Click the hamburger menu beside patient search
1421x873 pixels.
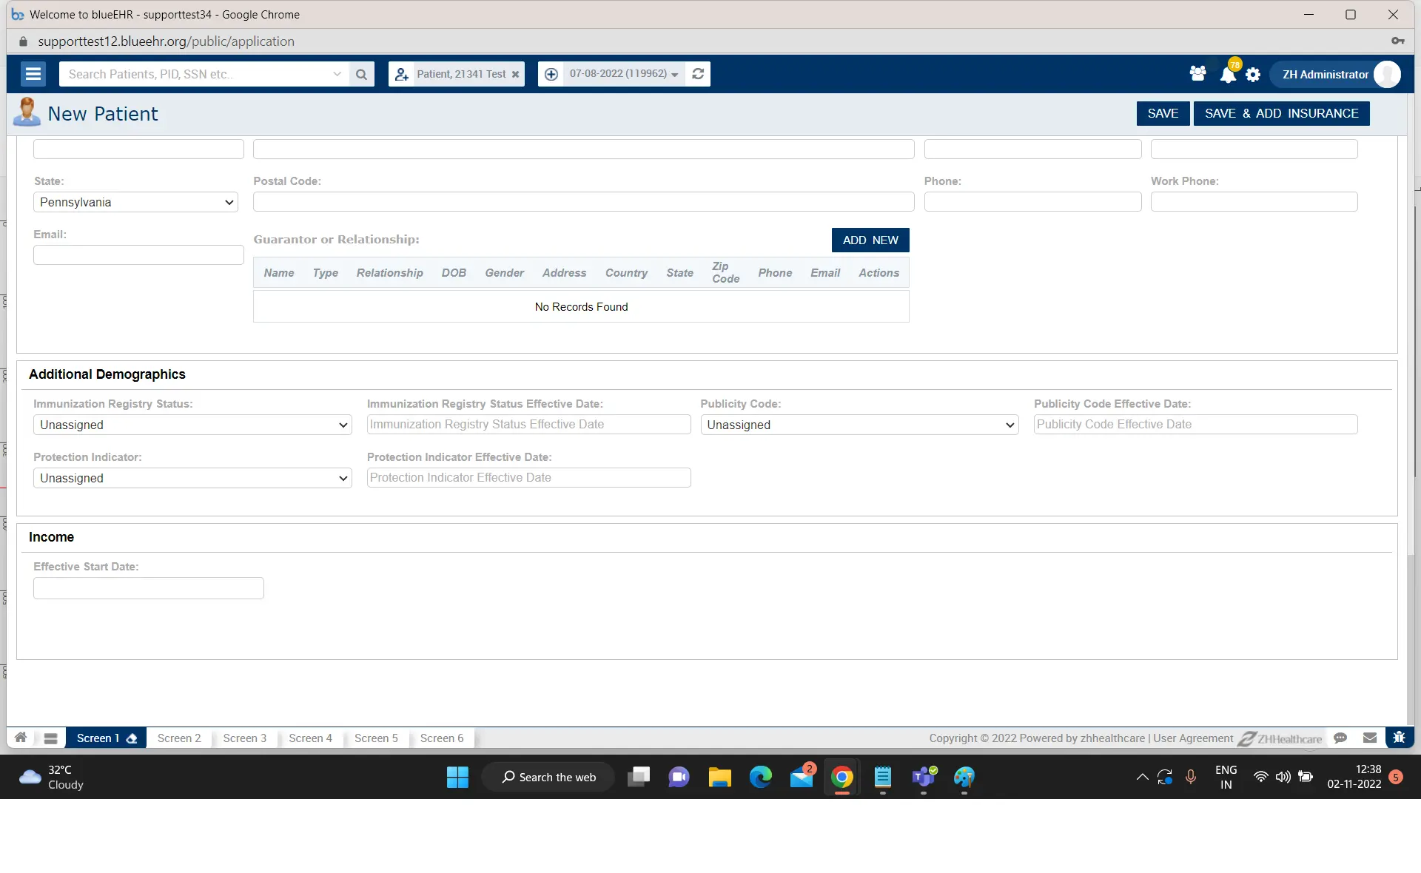pyautogui.click(x=33, y=74)
